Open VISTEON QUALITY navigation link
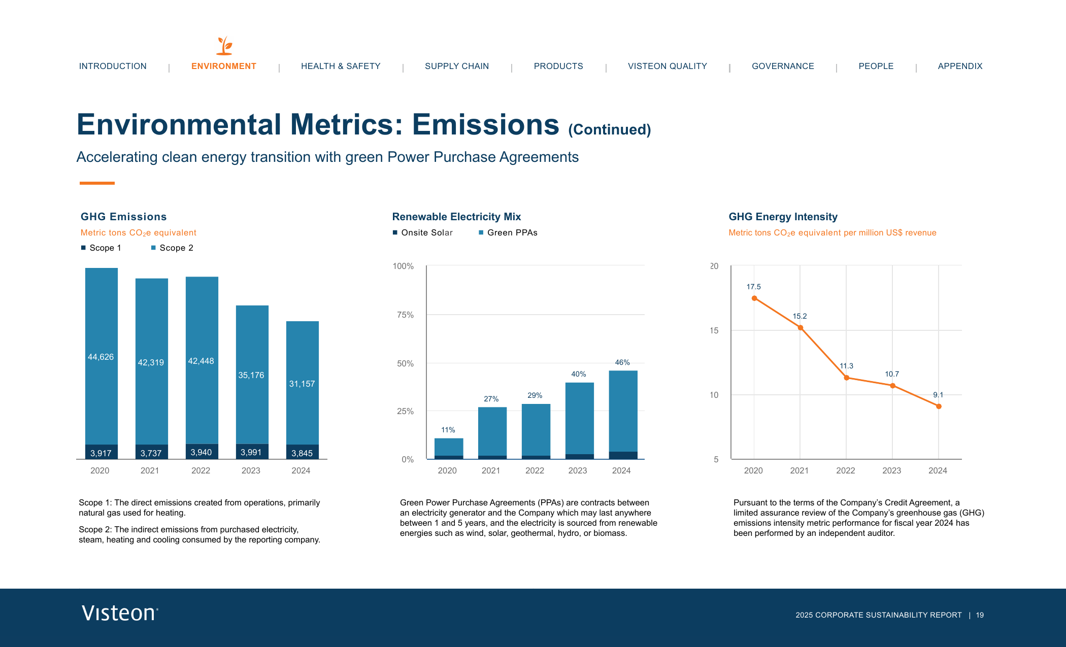 point(668,66)
